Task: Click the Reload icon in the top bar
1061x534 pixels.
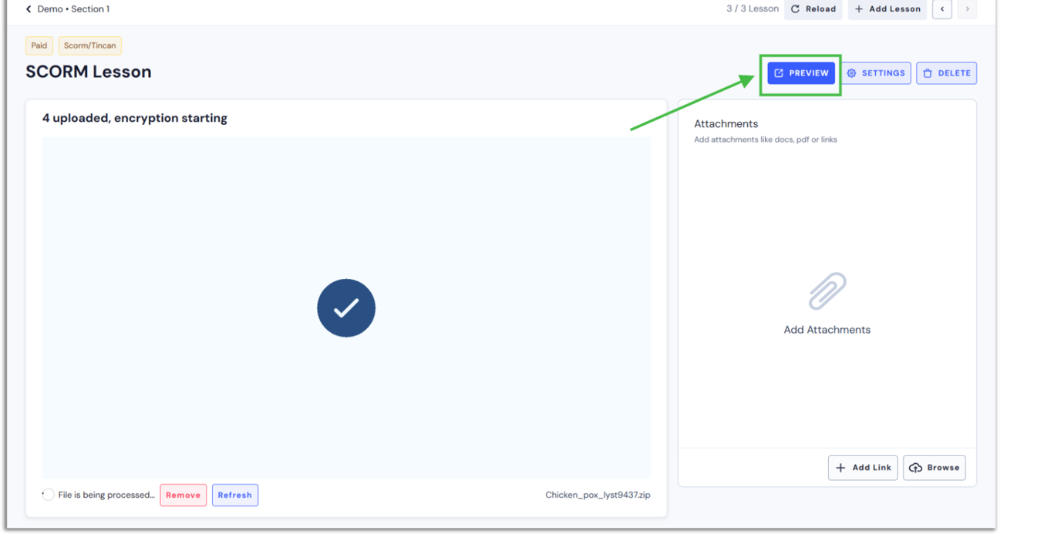Action: coord(796,9)
